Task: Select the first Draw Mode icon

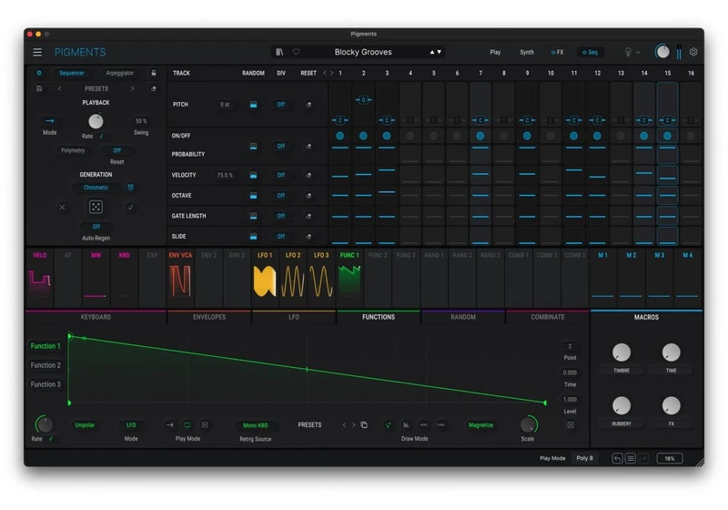Action: point(388,424)
